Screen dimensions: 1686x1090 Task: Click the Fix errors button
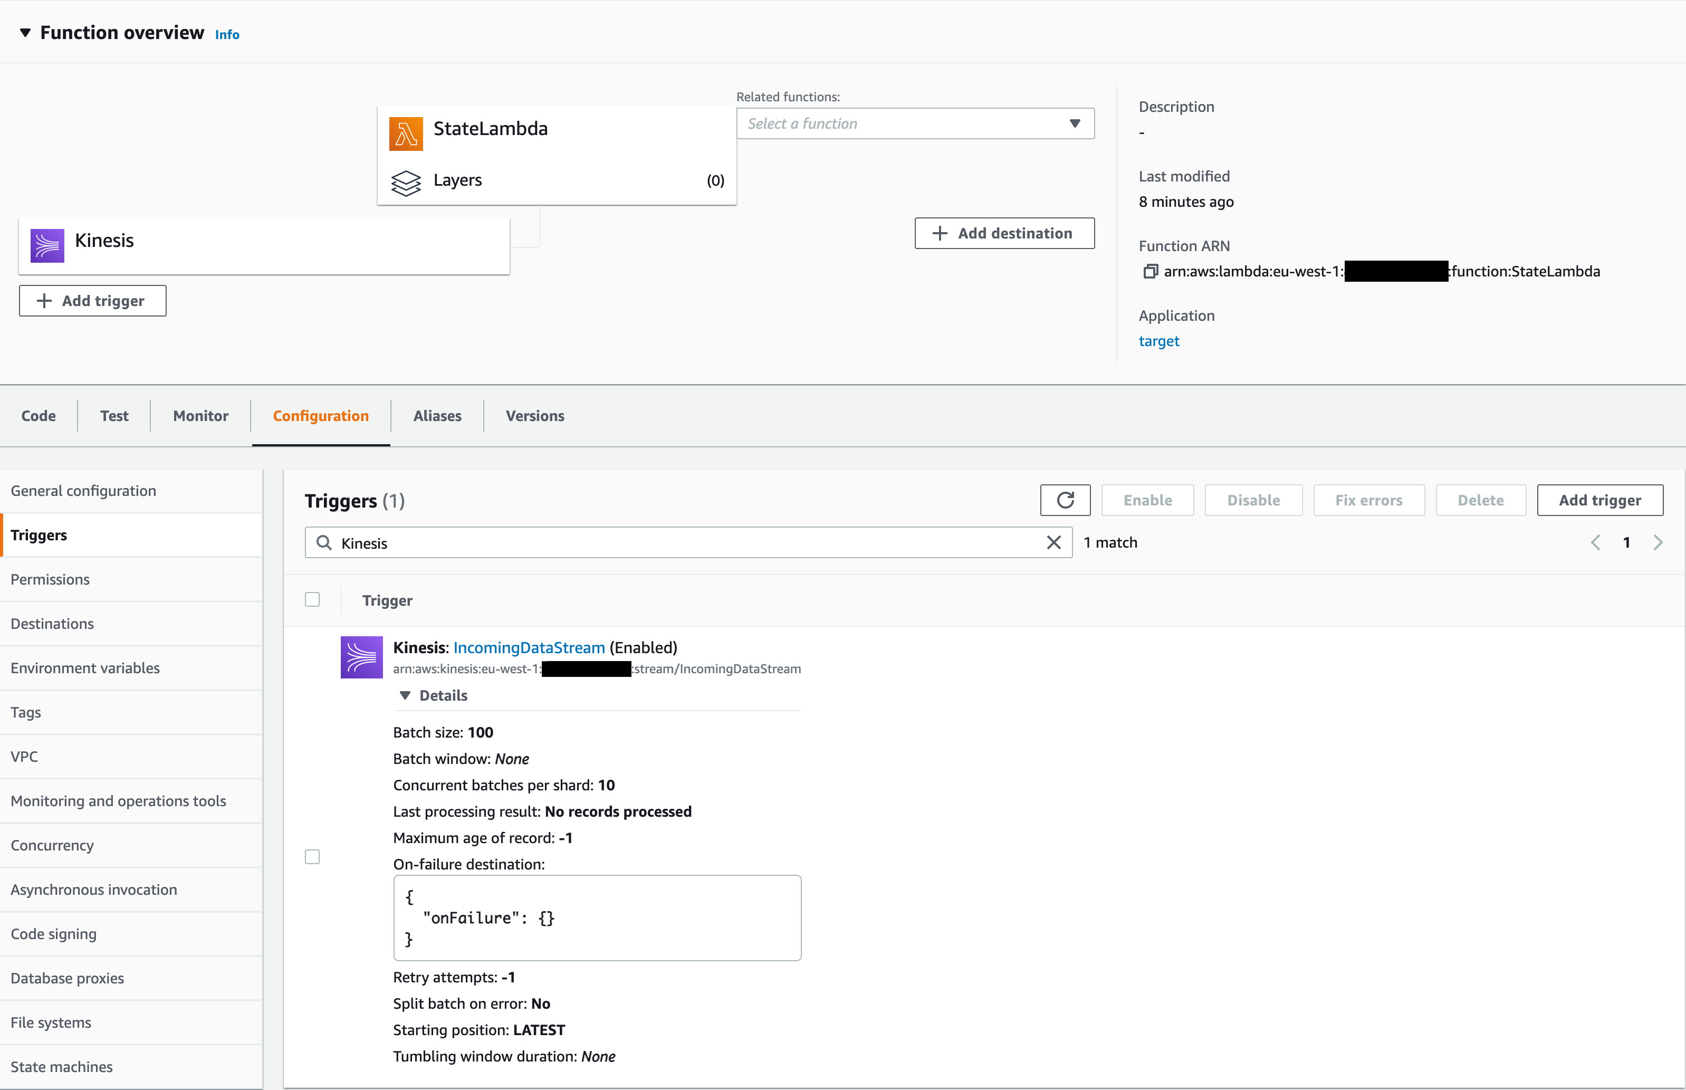(x=1368, y=500)
